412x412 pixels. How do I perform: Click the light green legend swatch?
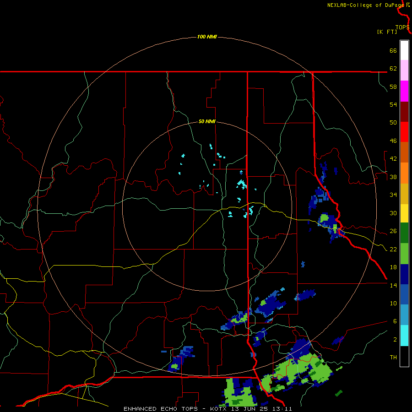coord(404,254)
